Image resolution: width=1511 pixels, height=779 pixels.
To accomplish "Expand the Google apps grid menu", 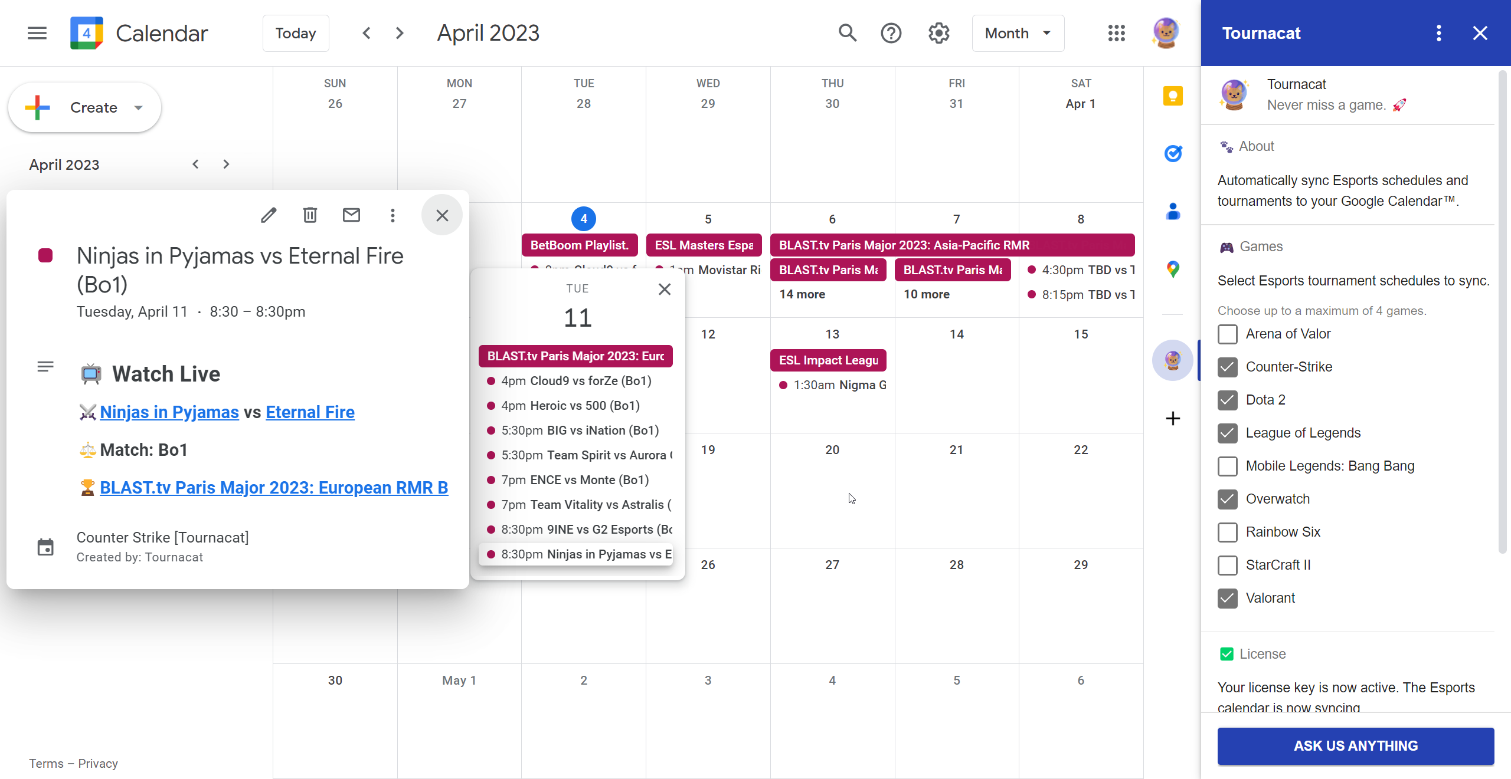I will (1116, 33).
